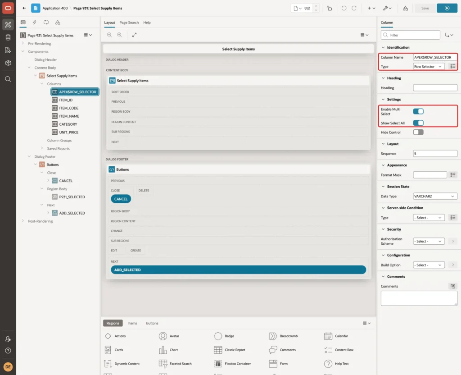Collapse the Identification section
This screenshot has width=461, height=375.
(383, 47)
